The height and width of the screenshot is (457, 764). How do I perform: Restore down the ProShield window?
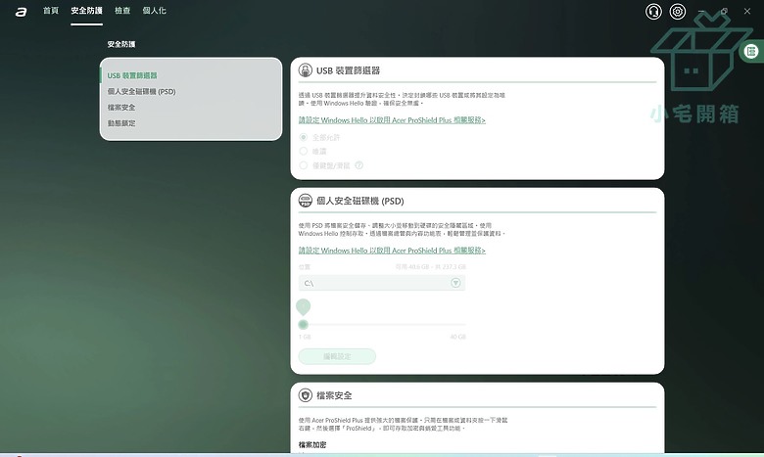point(725,11)
